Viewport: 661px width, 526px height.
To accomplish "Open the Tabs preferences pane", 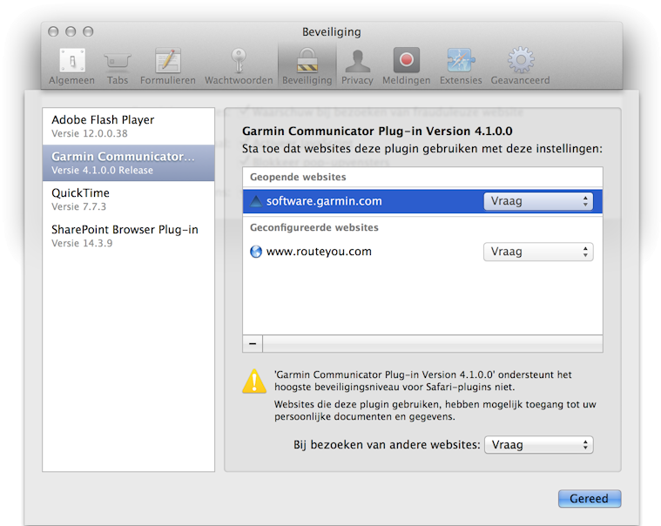I will pyautogui.click(x=118, y=66).
